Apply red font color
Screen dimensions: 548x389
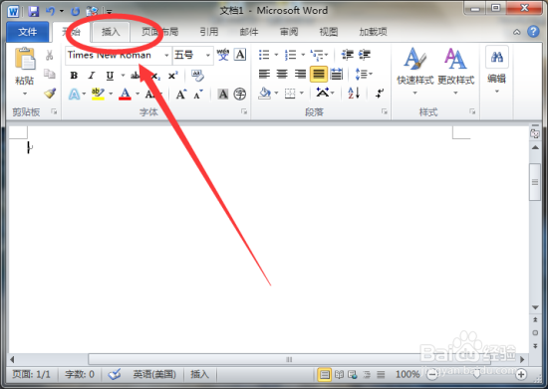click(125, 94)
